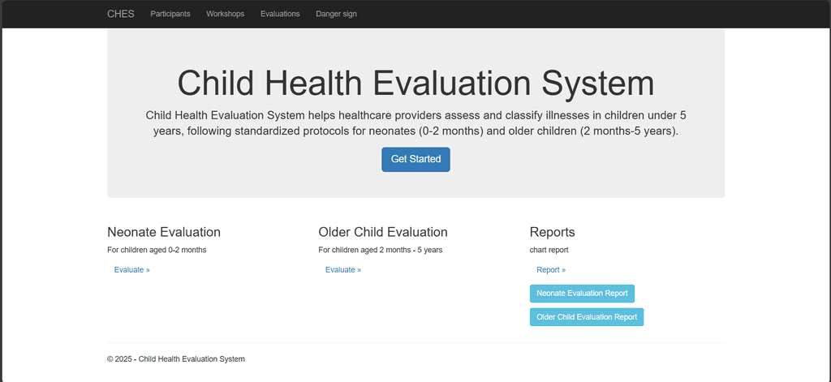This screenshot has height=382, width=831.
Task: Click the Reports section heading
Action: 553,233
